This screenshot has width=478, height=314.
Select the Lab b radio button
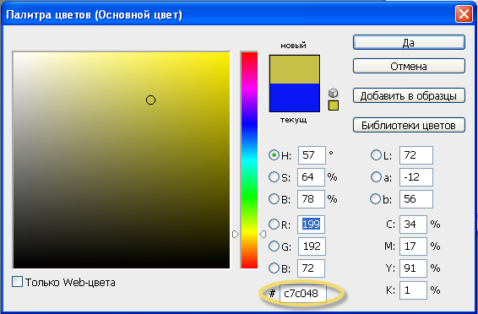click(376, 198)
